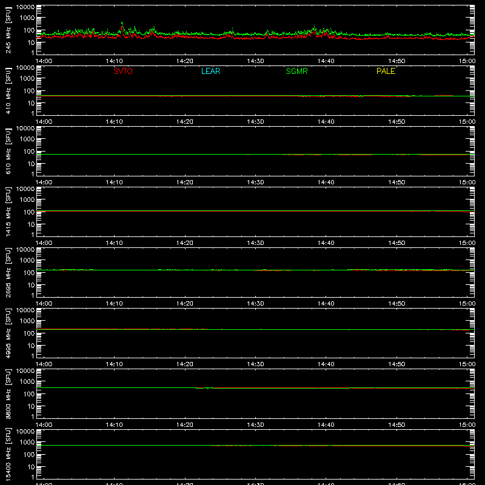Click the 14:00 time label under 410 MHz plot
The width and height of the screenshot is (485, 485).
(44, 122)
